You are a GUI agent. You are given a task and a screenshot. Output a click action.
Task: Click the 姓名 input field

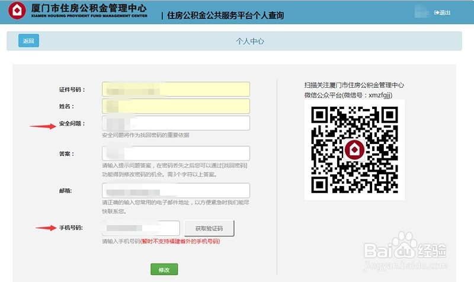point(176,106)
